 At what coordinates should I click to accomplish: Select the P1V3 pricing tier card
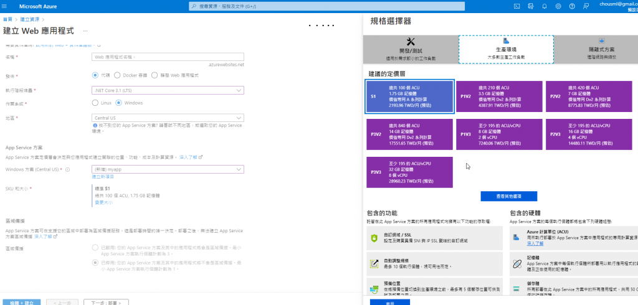click(x=499, y=134)
